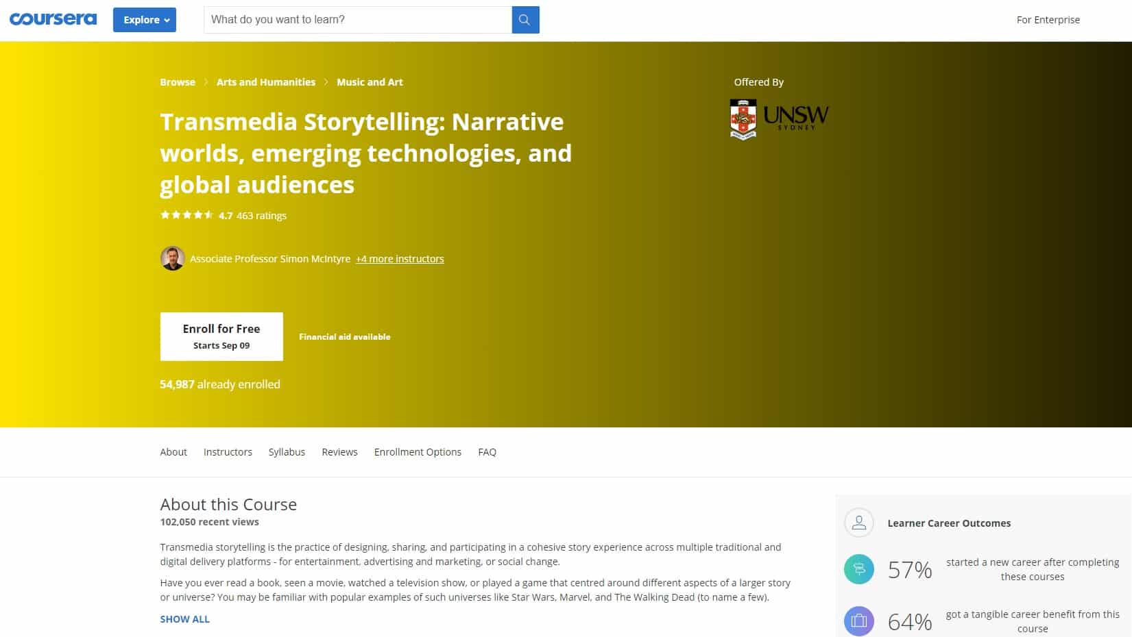
Task: Click the signpost new career icon
Action: 858,569
